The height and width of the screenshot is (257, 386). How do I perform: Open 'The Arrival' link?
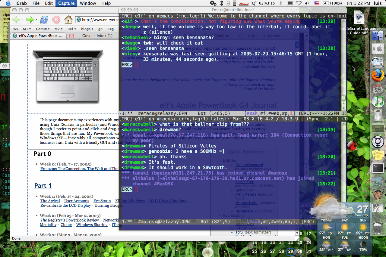pos(50,201)
